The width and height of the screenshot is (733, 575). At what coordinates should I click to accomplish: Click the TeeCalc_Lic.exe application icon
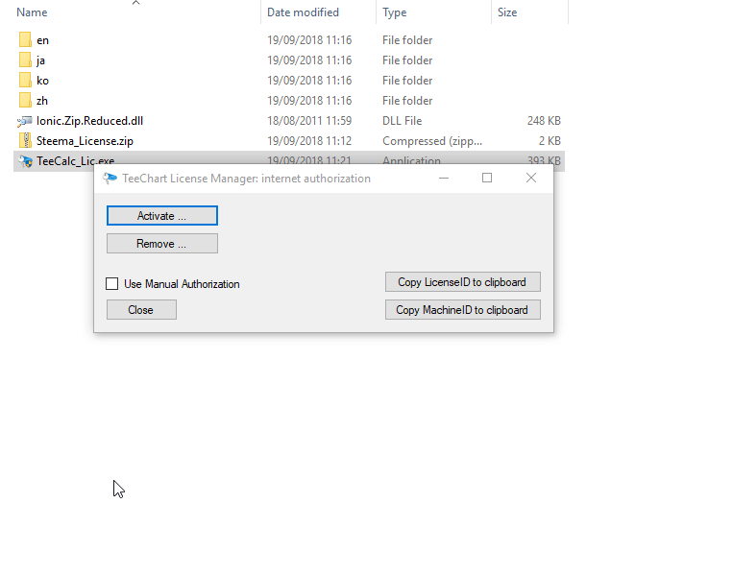[25, 161]
